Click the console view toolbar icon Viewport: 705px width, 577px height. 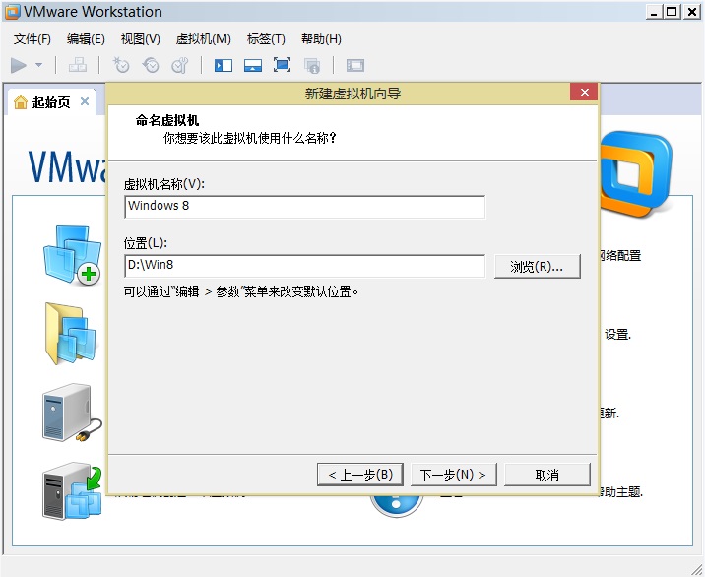355,66
